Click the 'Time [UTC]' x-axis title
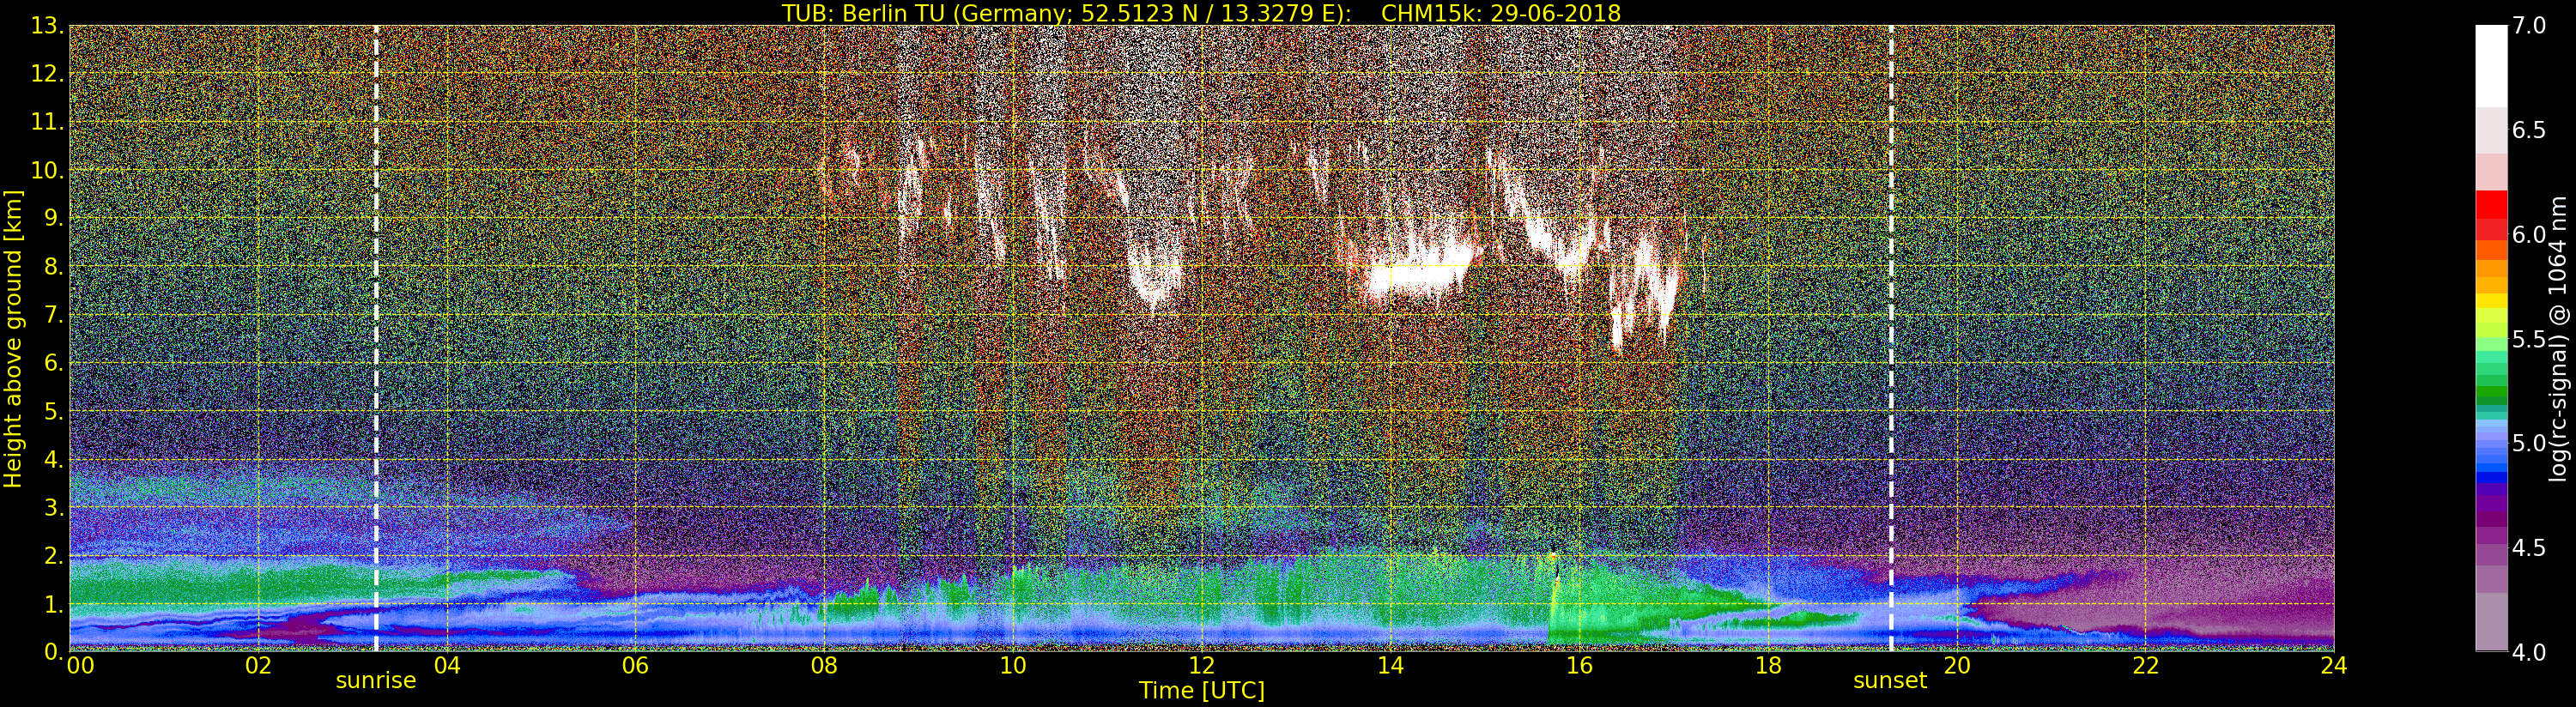This screenshot has height=707, width=2576. (1201, 691)
